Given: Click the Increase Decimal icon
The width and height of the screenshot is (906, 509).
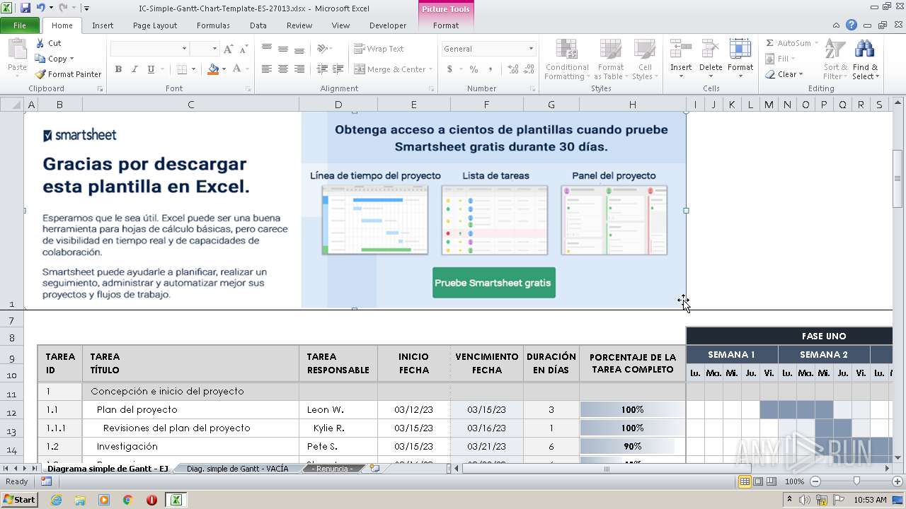Looking at the screenshot, I should [512, 69].
